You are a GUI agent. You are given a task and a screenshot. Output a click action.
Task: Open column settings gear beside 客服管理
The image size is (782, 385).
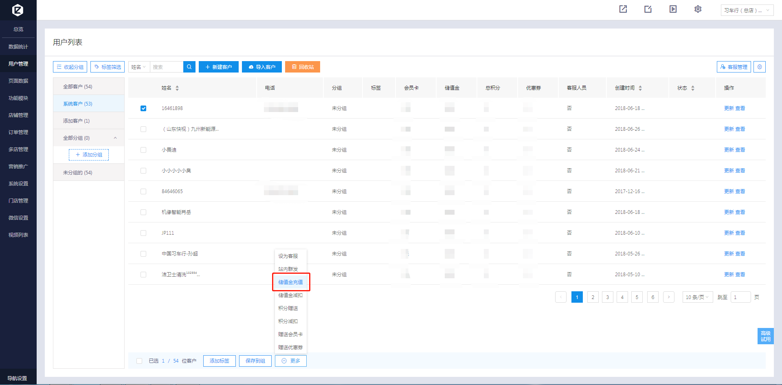tap(759, 67)
